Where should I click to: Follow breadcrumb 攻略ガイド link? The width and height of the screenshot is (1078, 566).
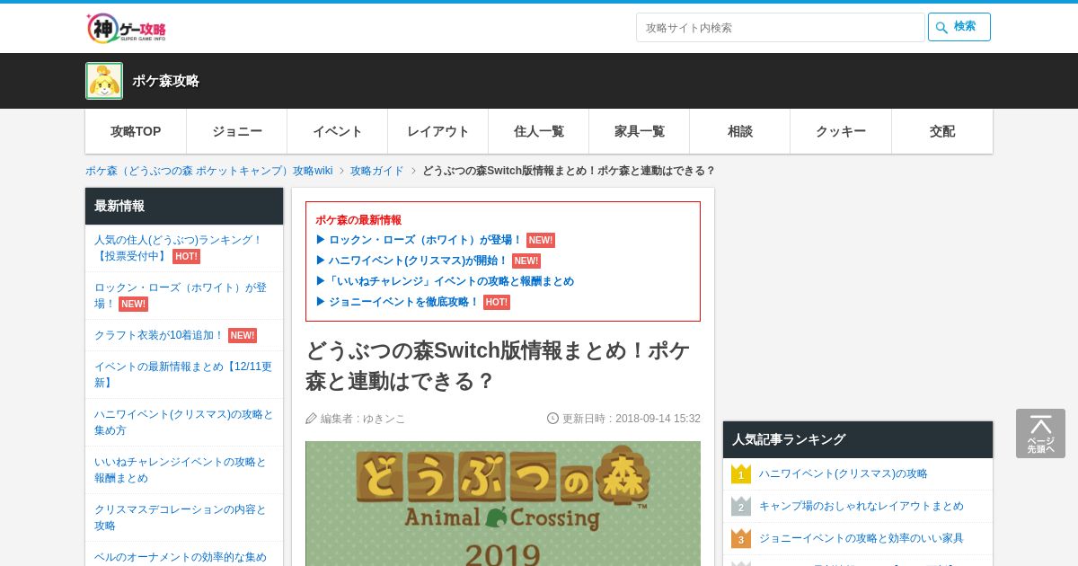pos(377,171)
